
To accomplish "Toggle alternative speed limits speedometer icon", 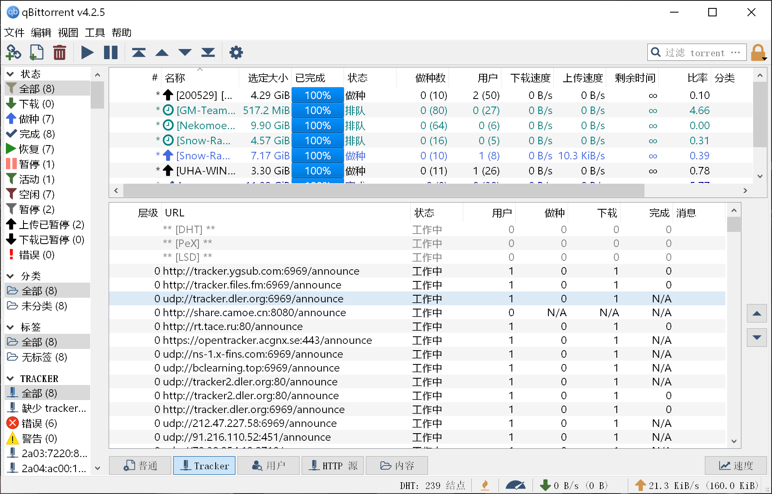I will [516, 486].
